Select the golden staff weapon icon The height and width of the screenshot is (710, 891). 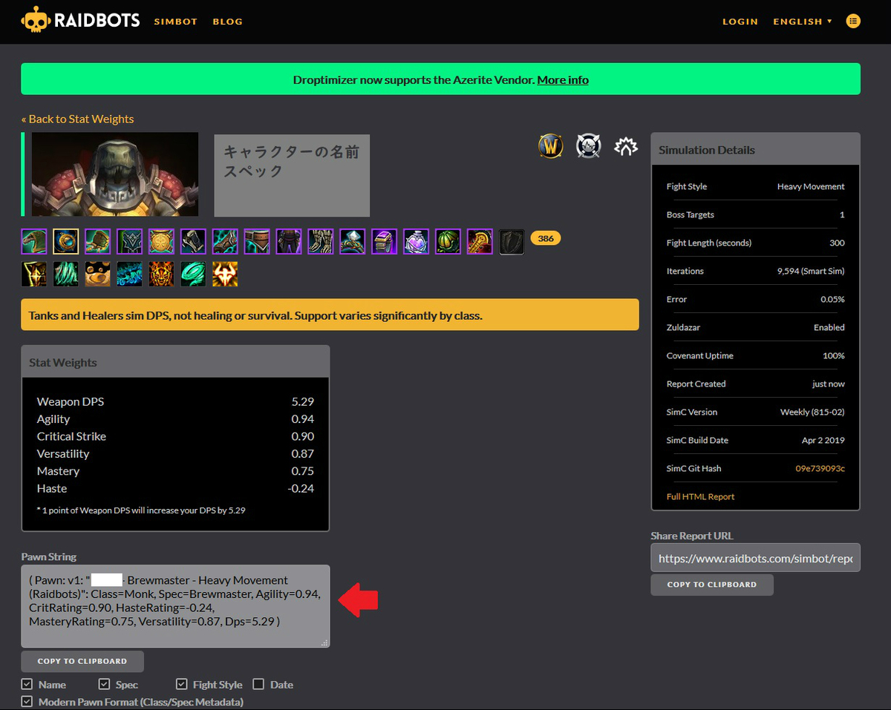click(x=480, y=241)
